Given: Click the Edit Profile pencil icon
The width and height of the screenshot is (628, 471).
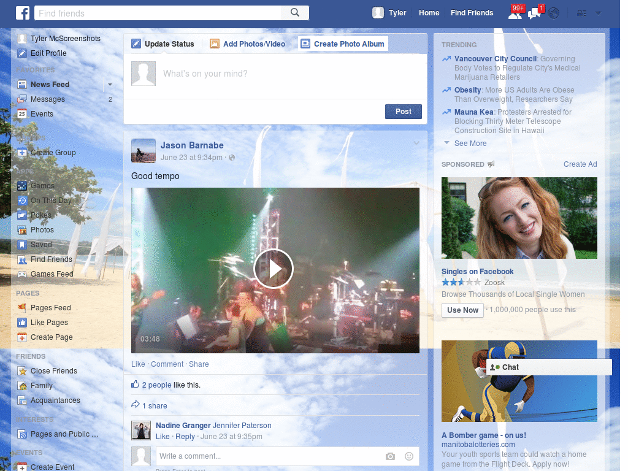Looking at the screenshot, I should click(22, 53).
